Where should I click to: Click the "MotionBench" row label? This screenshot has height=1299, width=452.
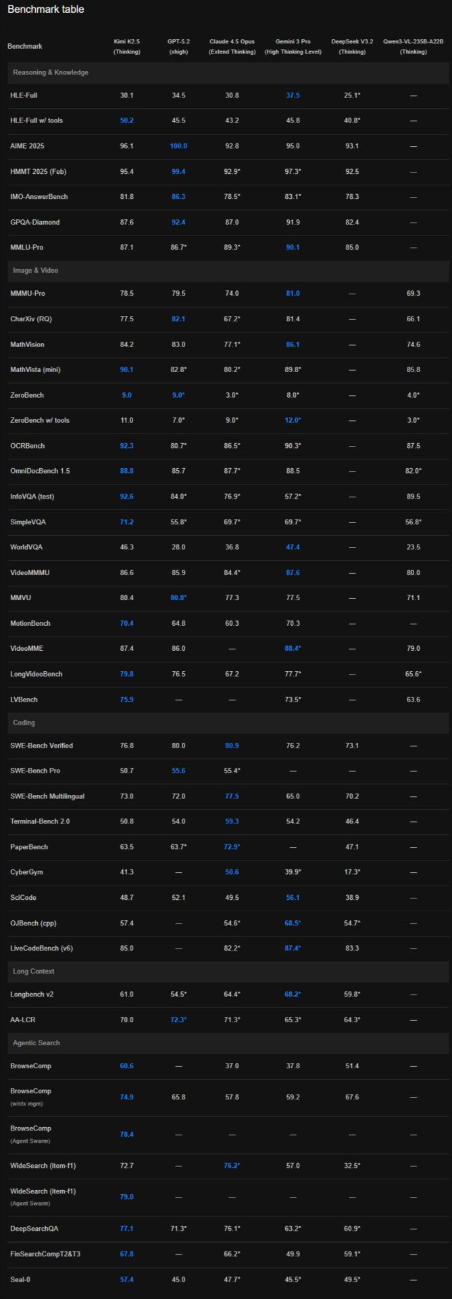click(x=30, y=624)
